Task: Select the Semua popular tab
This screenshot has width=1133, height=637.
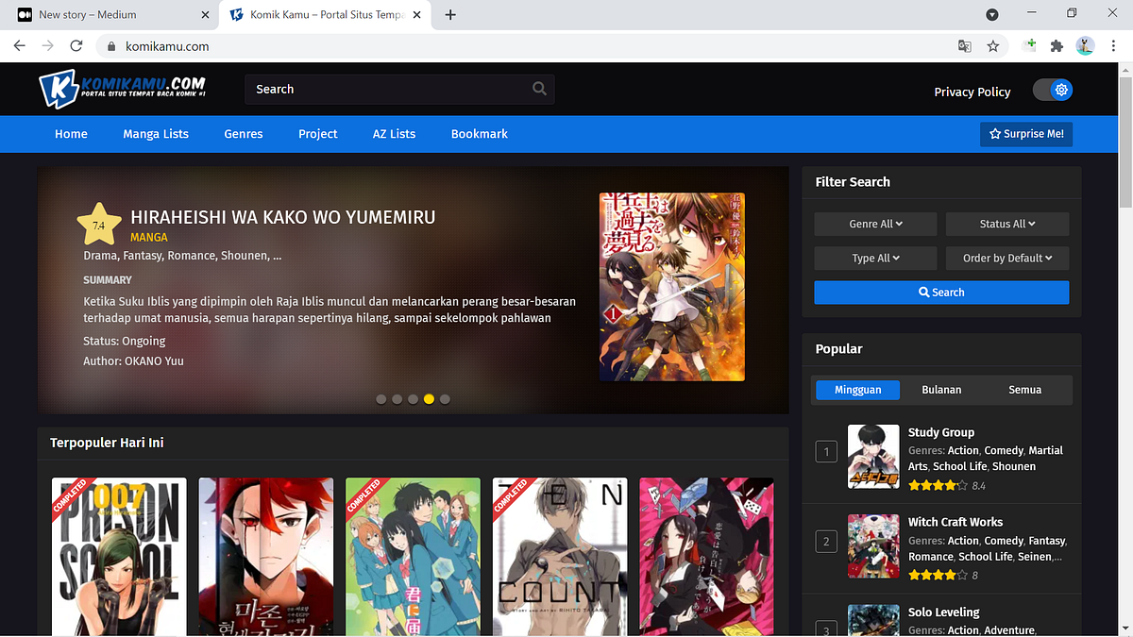Action: (x=1024, y=389)
